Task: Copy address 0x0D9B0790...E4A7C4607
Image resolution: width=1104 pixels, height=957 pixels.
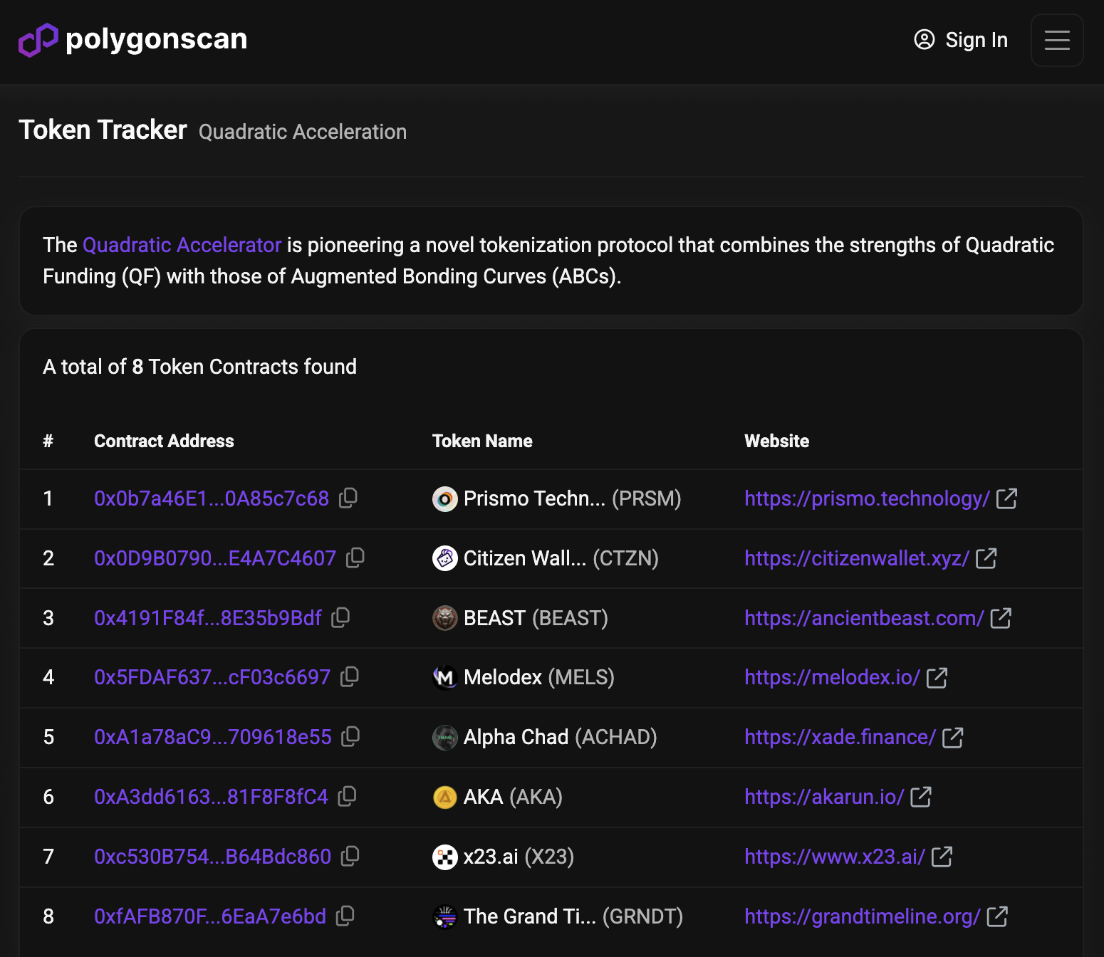Action: 355,558
